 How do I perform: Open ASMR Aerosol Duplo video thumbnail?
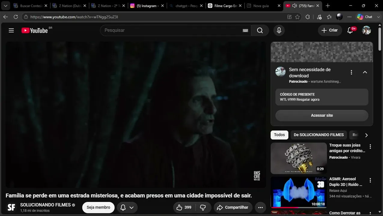tap(299, 192)
